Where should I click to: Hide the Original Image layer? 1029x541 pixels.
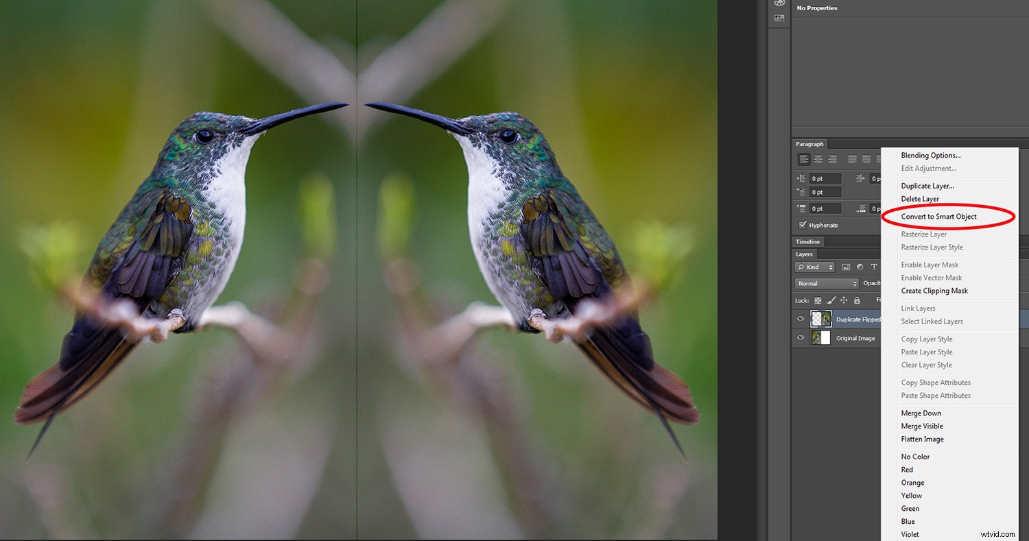801,337
